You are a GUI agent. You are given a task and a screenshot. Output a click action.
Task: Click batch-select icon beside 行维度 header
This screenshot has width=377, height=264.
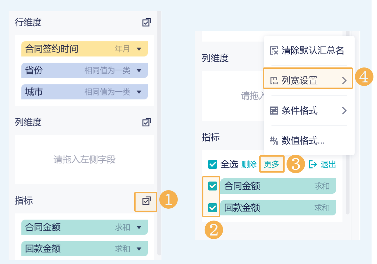[x=146, y=22]
